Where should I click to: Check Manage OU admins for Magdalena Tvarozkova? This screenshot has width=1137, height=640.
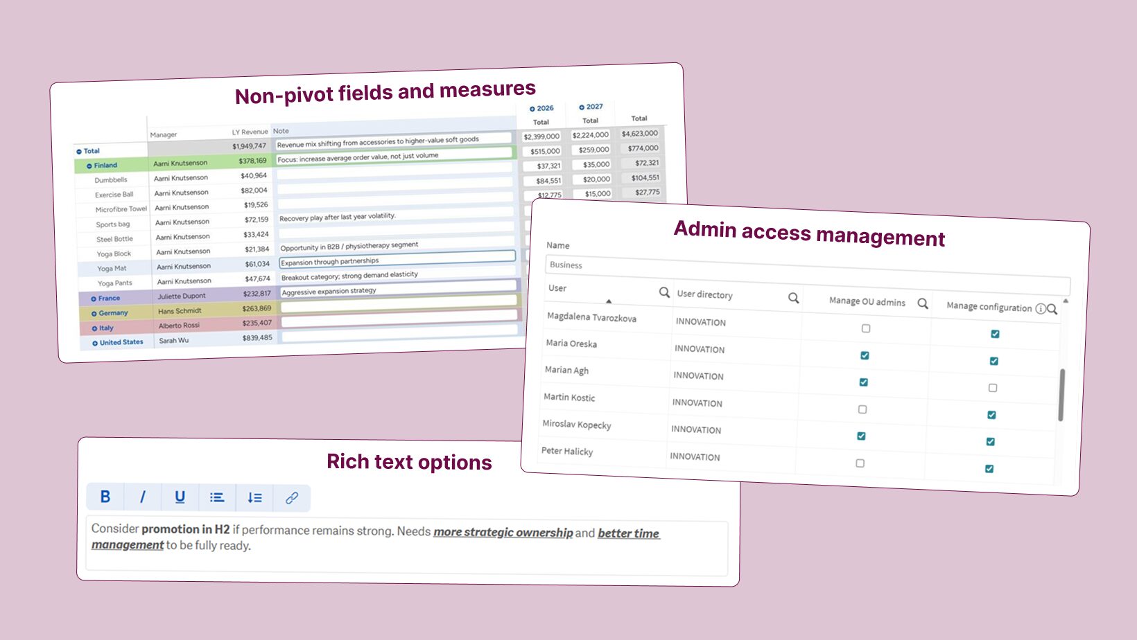point(866,328)
